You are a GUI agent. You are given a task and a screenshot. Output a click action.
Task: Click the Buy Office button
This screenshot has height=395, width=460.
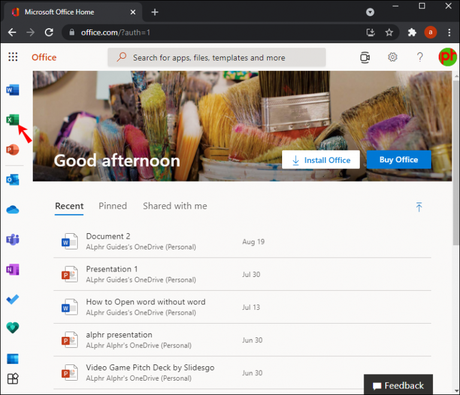[x=398, y=159]
